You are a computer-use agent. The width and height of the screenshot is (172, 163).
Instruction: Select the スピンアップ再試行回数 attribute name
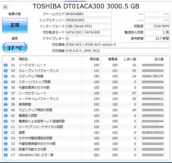click(x=36, y=110)
